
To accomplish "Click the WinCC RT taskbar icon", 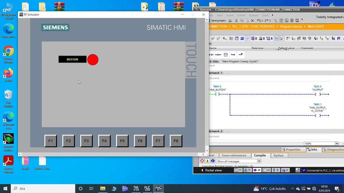I will pyautogui.click(x=158, y=188).
